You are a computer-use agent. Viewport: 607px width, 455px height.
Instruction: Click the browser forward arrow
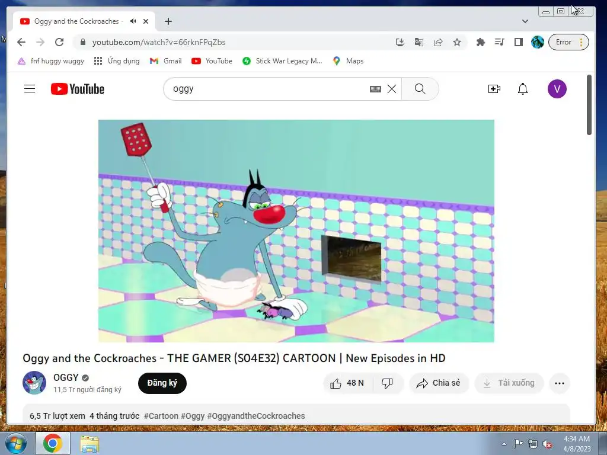(x=40, y=42)
